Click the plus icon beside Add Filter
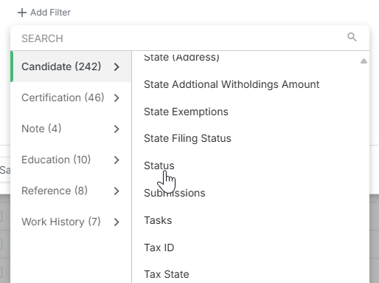 [x=22, y=13]
